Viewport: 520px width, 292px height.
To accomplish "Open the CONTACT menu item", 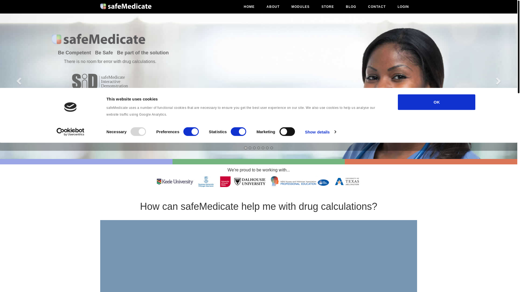I will click(x=377, y=7).
